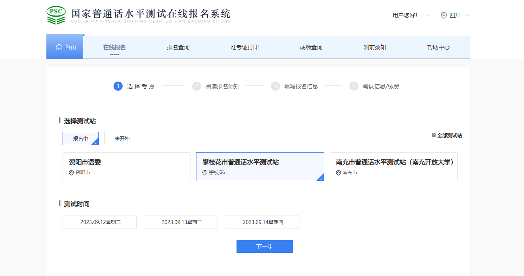The image size is (524, 276).
Task: Open the 报名查询 tab
Action: [x=178, y=47]
